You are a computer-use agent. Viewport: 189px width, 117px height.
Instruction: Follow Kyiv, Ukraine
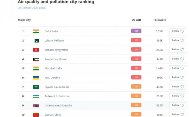[x=177, y=78]
